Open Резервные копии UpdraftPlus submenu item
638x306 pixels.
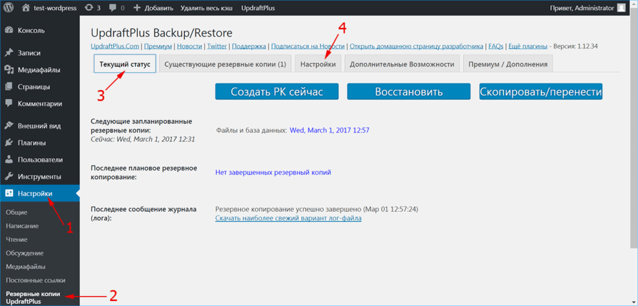point(33,298)
